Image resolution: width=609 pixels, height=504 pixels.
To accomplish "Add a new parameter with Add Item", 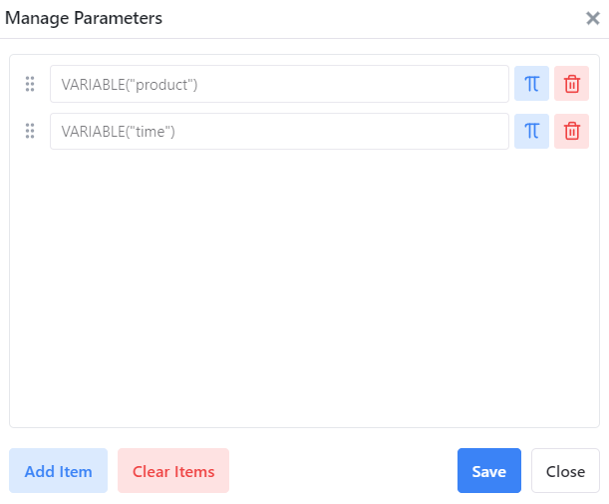I will (x=58, y=471).
